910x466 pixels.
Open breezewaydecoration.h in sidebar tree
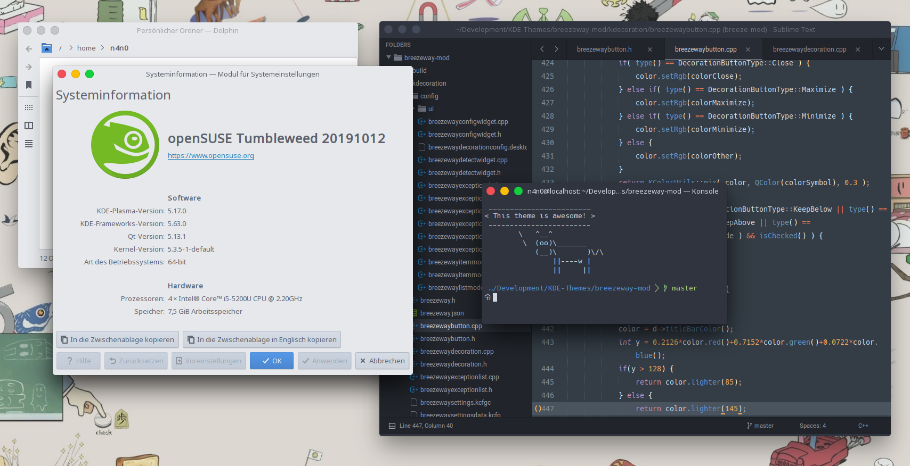point(453,364)
